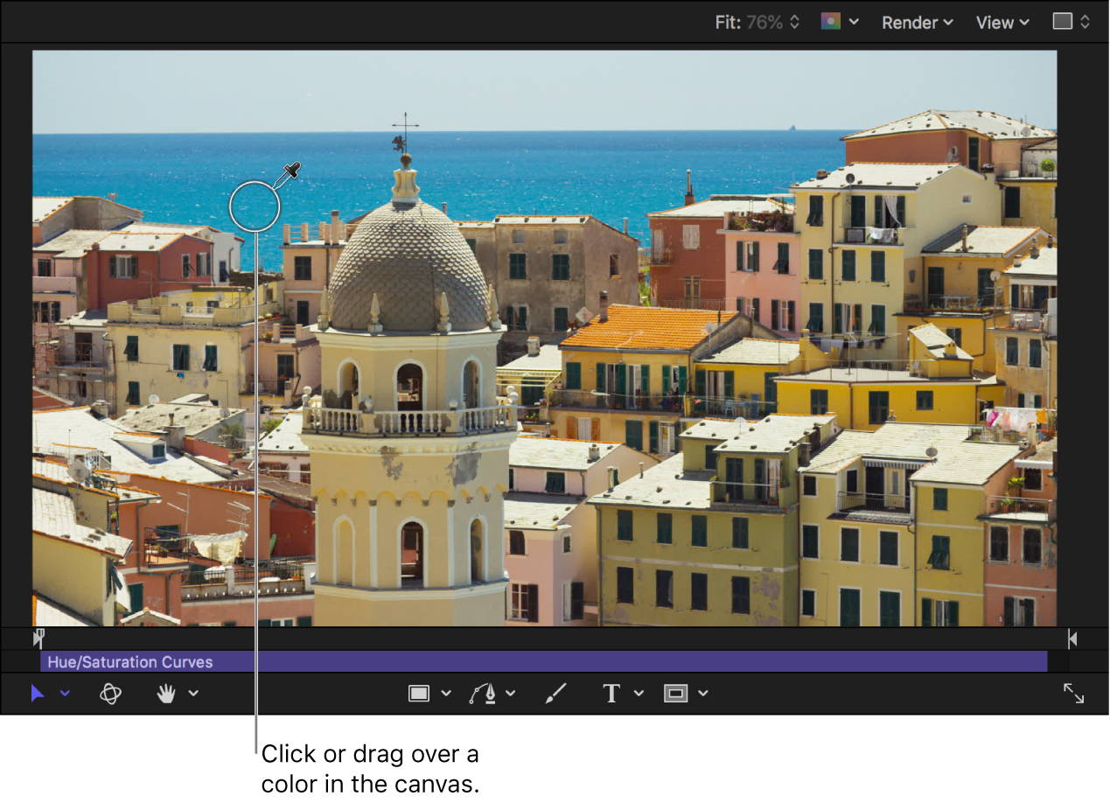Expand the mask tools dropdown arrow
1110x803 pixels.
coord(703,694)
